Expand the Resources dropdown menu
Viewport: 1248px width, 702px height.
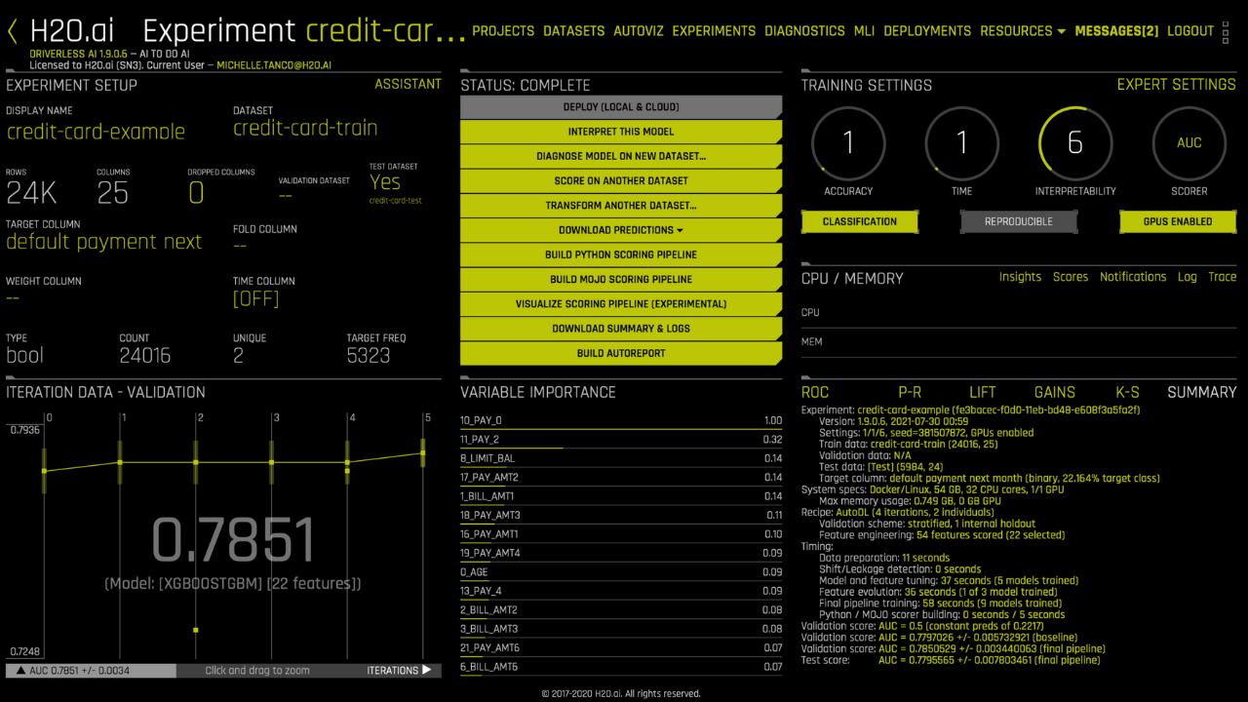point(1023,31)
